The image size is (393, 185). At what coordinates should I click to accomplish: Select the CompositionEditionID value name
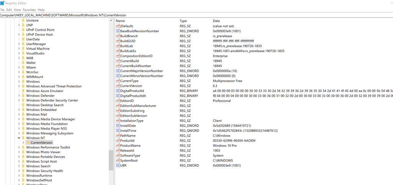(x=136, y=56)
